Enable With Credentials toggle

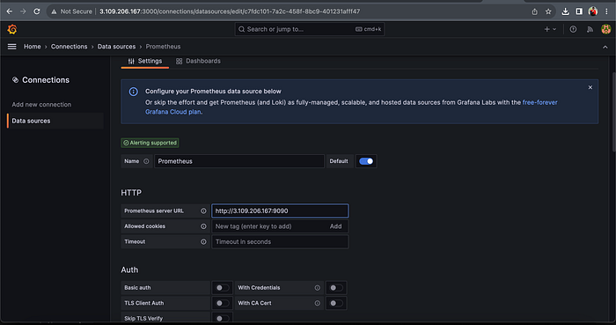point(336,288)
